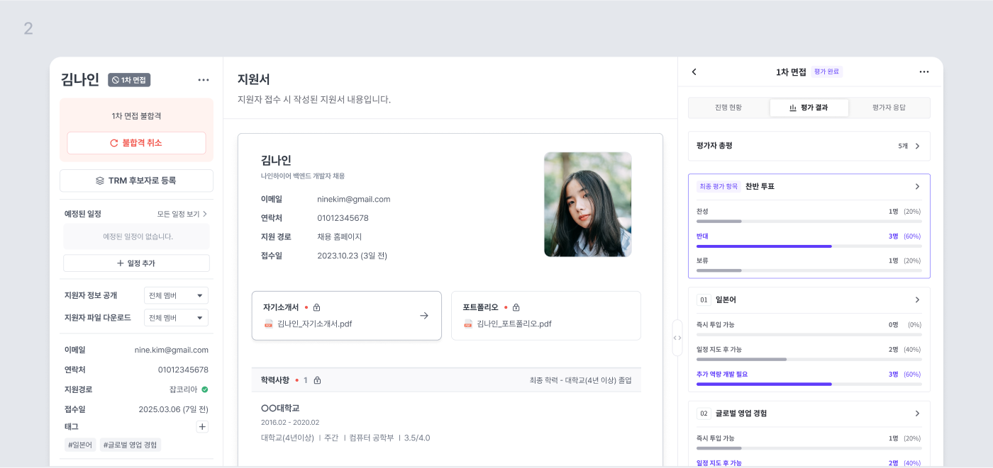
Task: Click the applicant profile photo
Action: click(x=588, y=204)
